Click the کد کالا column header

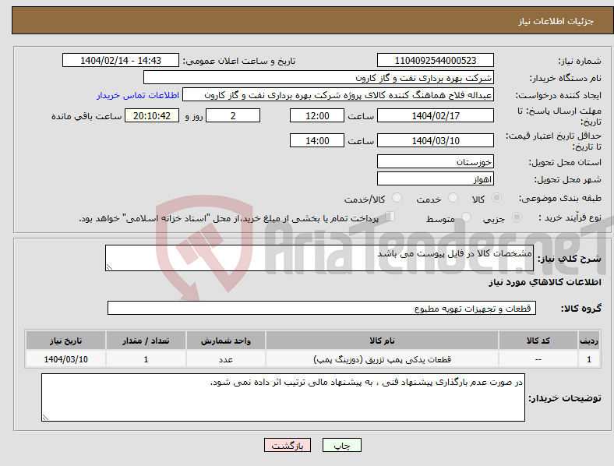pyautogui.click(x=538, y=341)
